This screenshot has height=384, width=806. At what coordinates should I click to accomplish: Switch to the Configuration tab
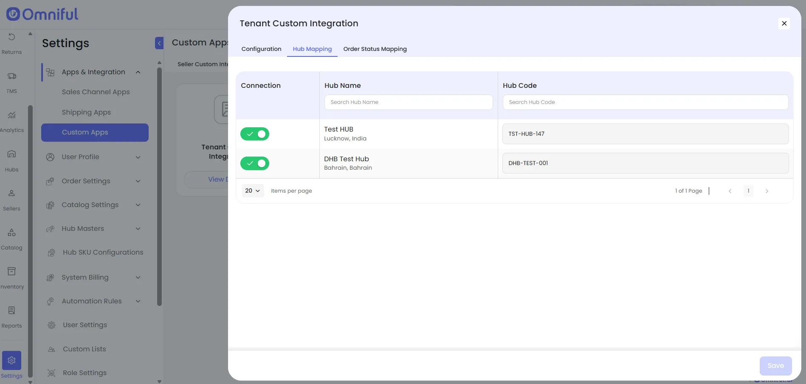point(261,49)
